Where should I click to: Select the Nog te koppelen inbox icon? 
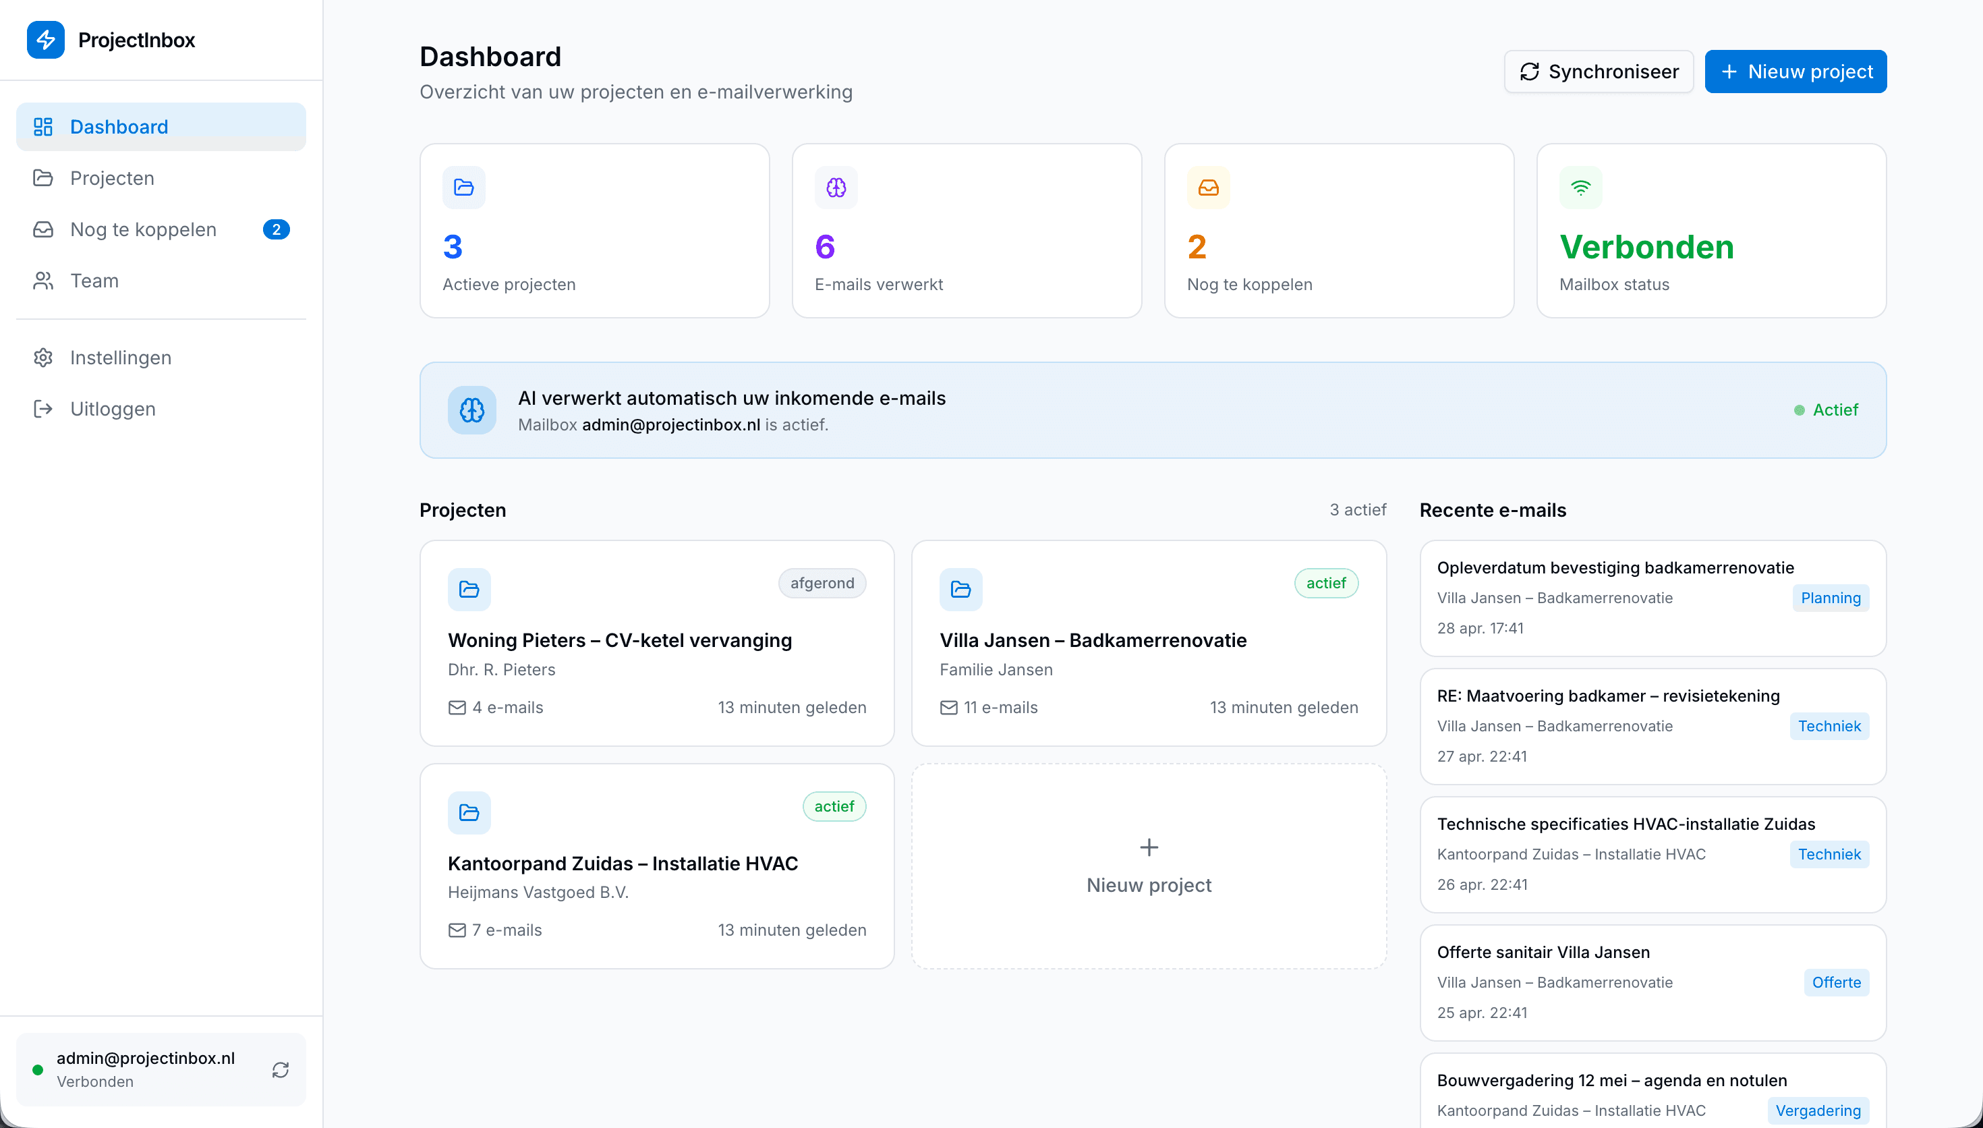coord(43,229)
